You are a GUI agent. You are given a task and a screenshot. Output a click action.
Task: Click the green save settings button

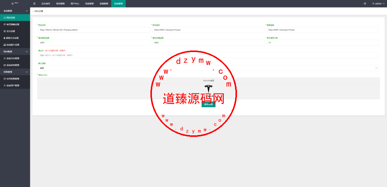[x=209, y=104]
